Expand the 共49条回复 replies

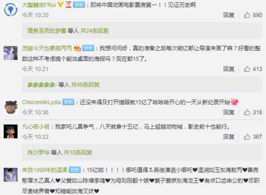point(85,84)
